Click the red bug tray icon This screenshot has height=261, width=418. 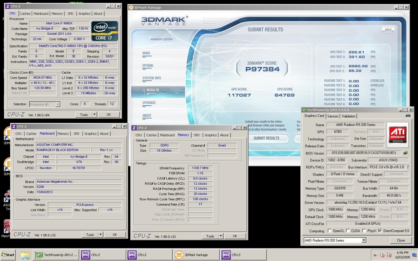tap(375, 255)
